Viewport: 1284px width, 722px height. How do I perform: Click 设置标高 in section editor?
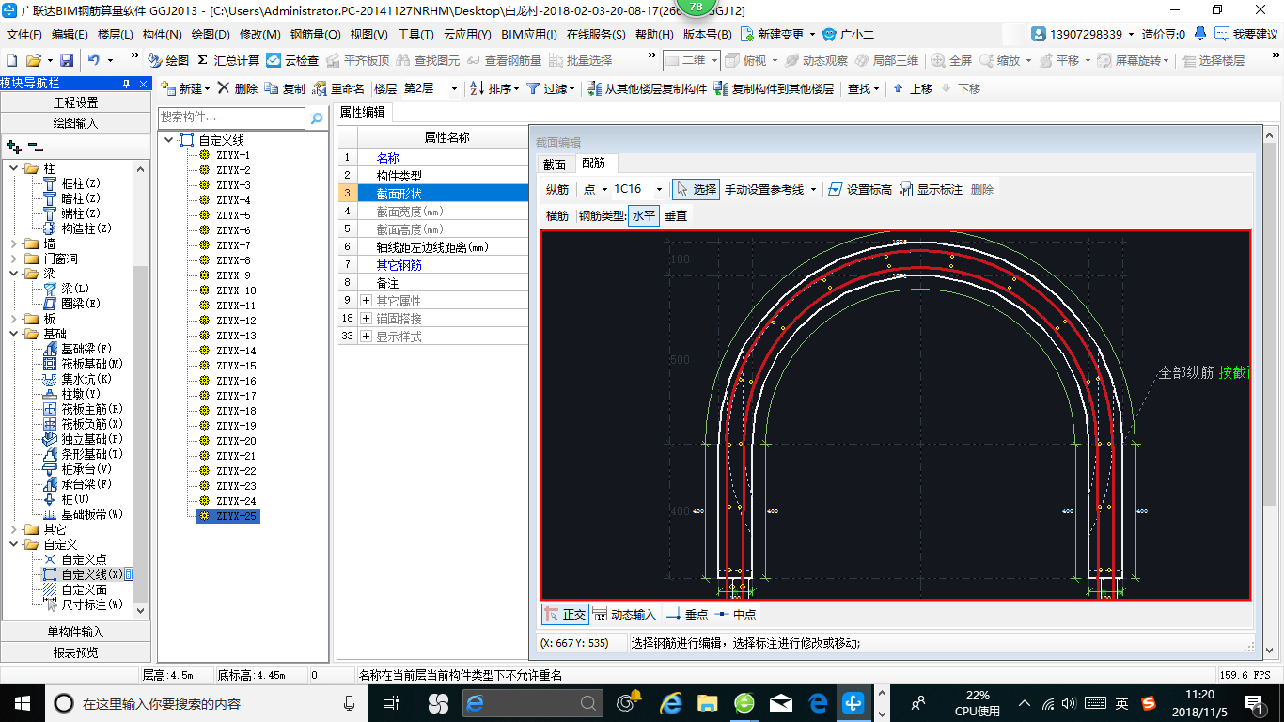[x=860, y=189]
